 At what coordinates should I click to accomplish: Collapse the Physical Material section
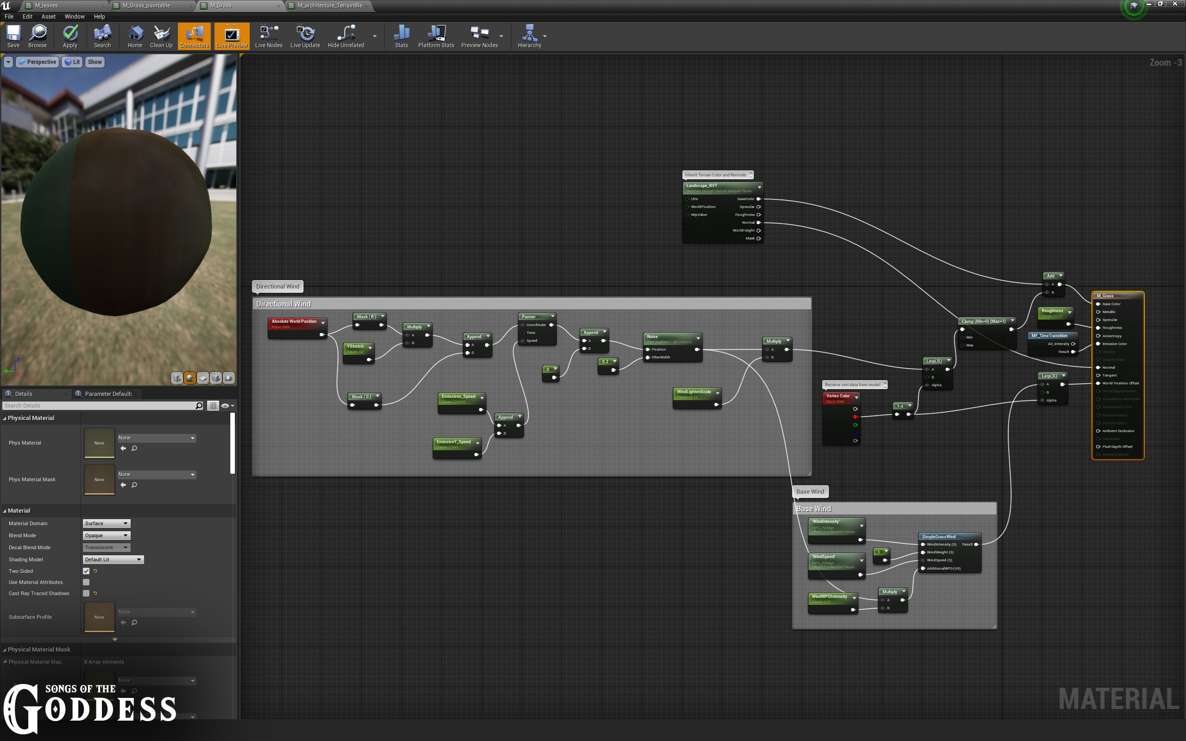[x=5, y=418]
